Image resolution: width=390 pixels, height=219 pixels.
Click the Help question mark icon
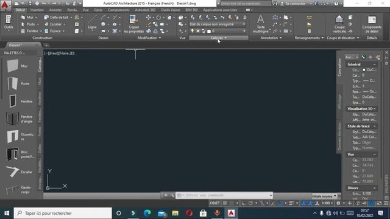pos(336,4)
